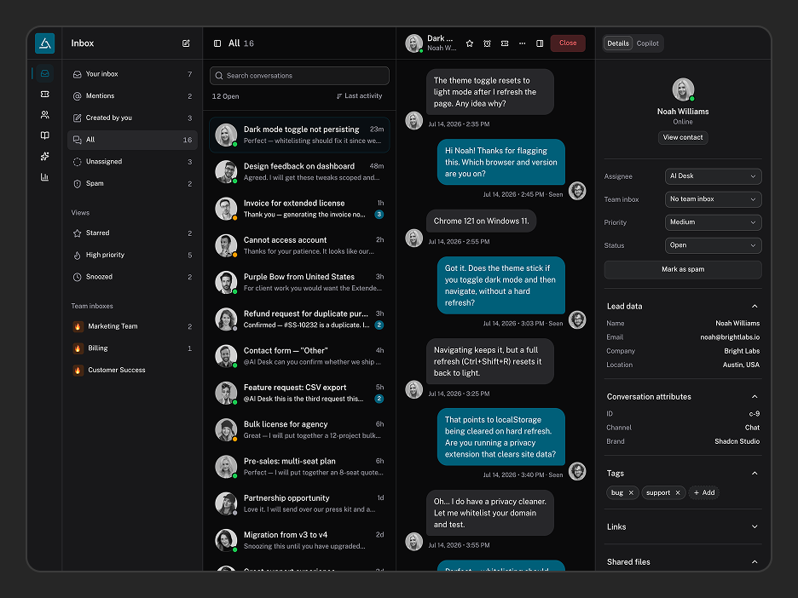
Task: Close the current conversation
Action: point(568,43)
